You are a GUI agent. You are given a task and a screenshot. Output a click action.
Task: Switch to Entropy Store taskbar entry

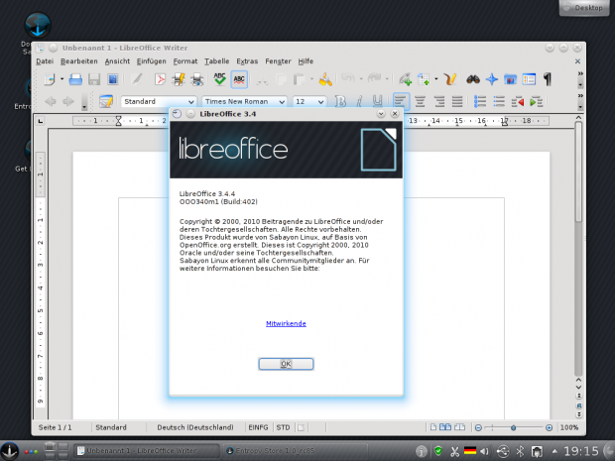tap(295, 451)
